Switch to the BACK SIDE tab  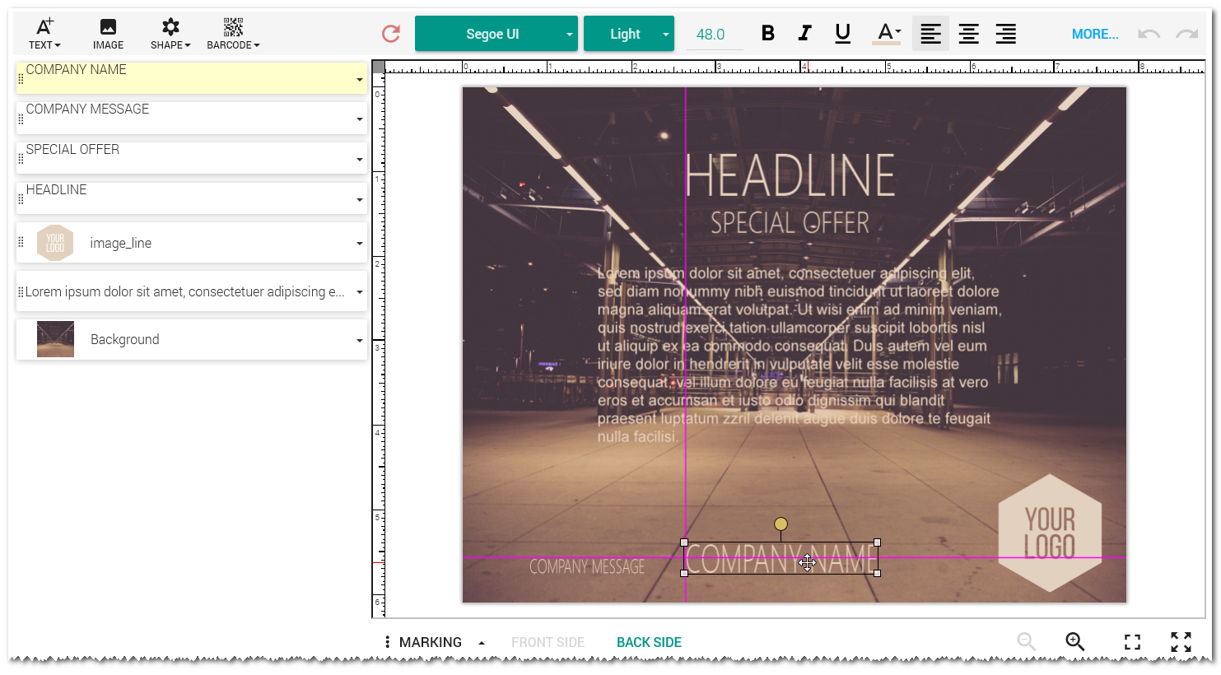click(649, 642)
